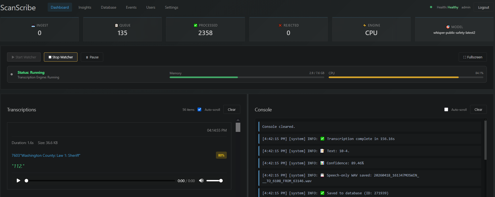
Task: Click the Transcriptions scrollbar up arrow
Action: pyautogui.click(x=238, y=120)
